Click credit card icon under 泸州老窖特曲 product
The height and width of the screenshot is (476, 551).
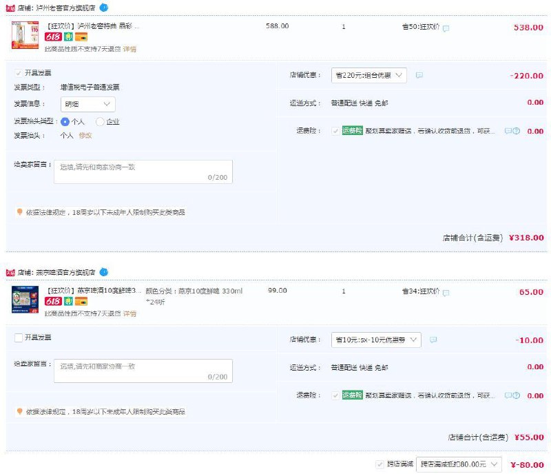(81, 37)
